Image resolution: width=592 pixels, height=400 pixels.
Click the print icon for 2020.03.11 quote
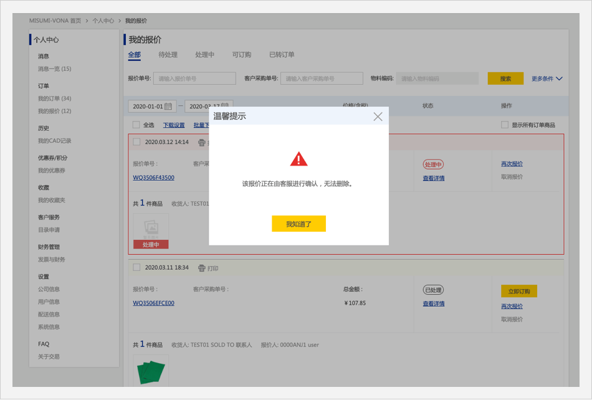[x=201, y=268]
